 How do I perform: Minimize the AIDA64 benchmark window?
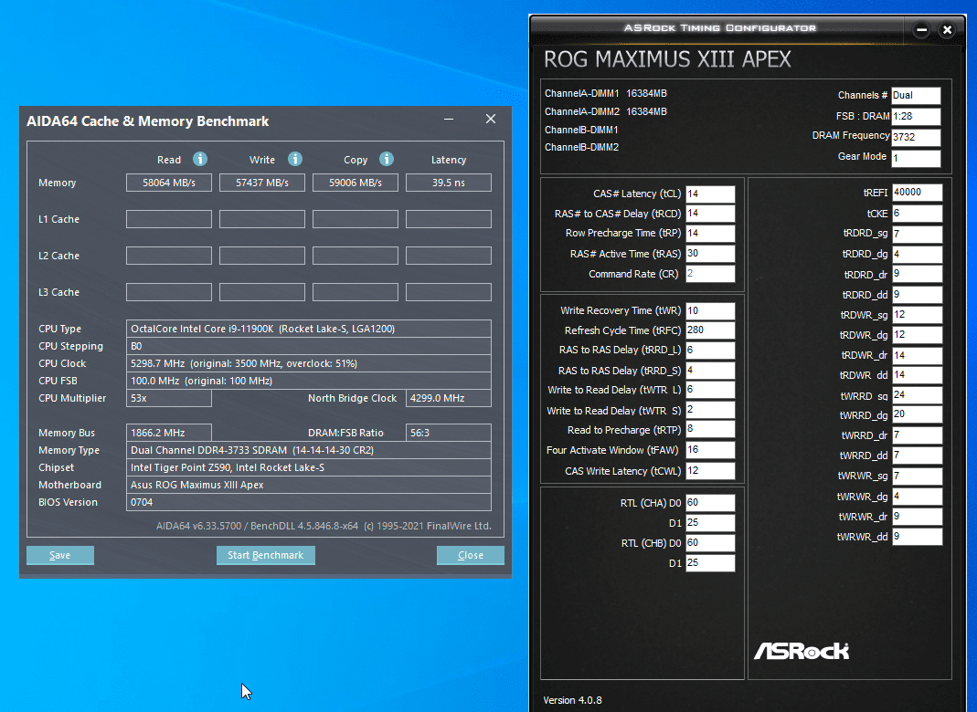pyautogui.click(x=449, y=119)
